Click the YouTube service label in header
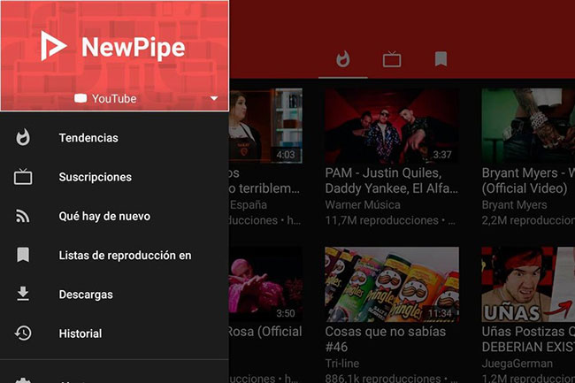The width and height of the screenshot is (575, 383). 114,98
